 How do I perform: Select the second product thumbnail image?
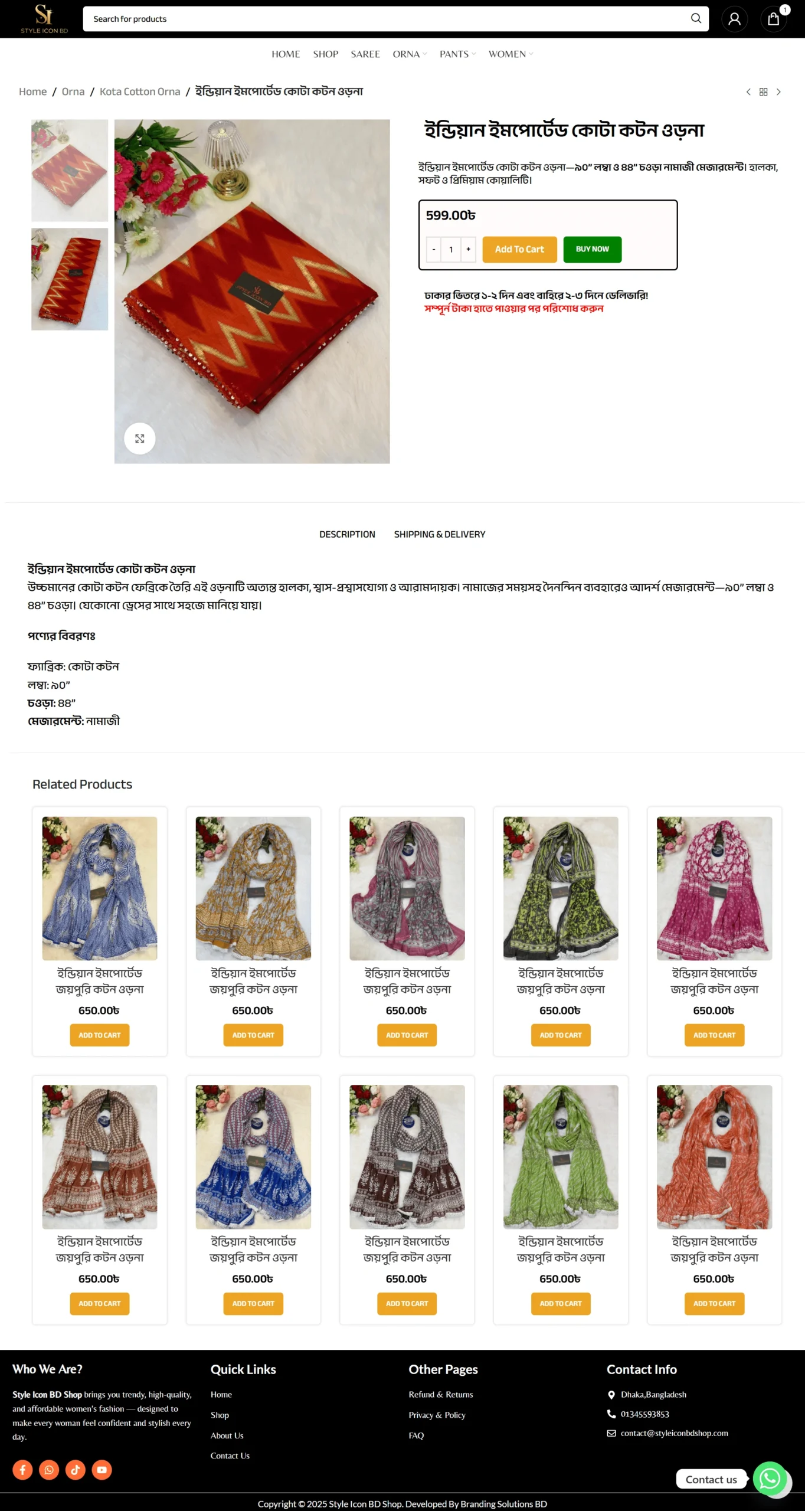coord(70,279)
